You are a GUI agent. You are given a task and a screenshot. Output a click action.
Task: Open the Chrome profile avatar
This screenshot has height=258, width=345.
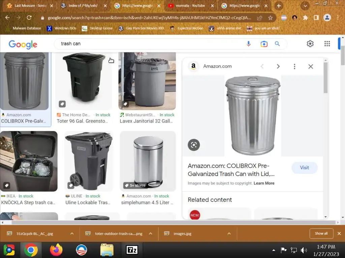click(x=327, y=17)
